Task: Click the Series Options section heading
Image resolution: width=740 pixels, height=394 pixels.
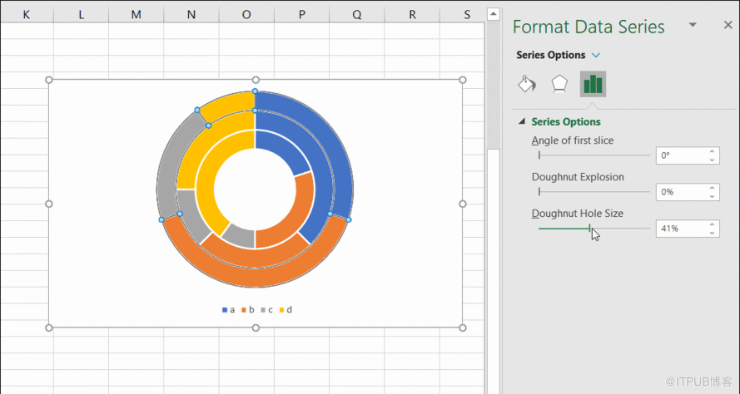Action: pos(566,121)
